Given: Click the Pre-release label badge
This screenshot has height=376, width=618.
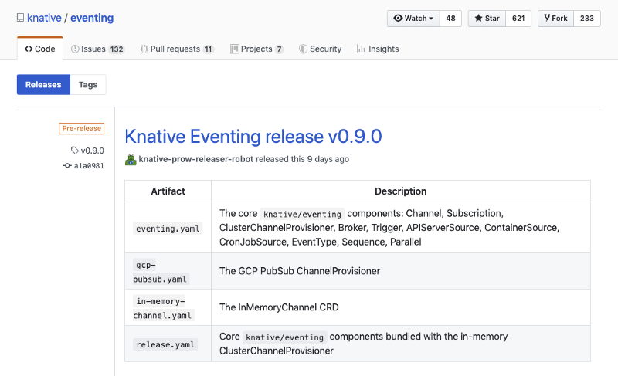Looking at the screenshot, I should click(82, 128).
